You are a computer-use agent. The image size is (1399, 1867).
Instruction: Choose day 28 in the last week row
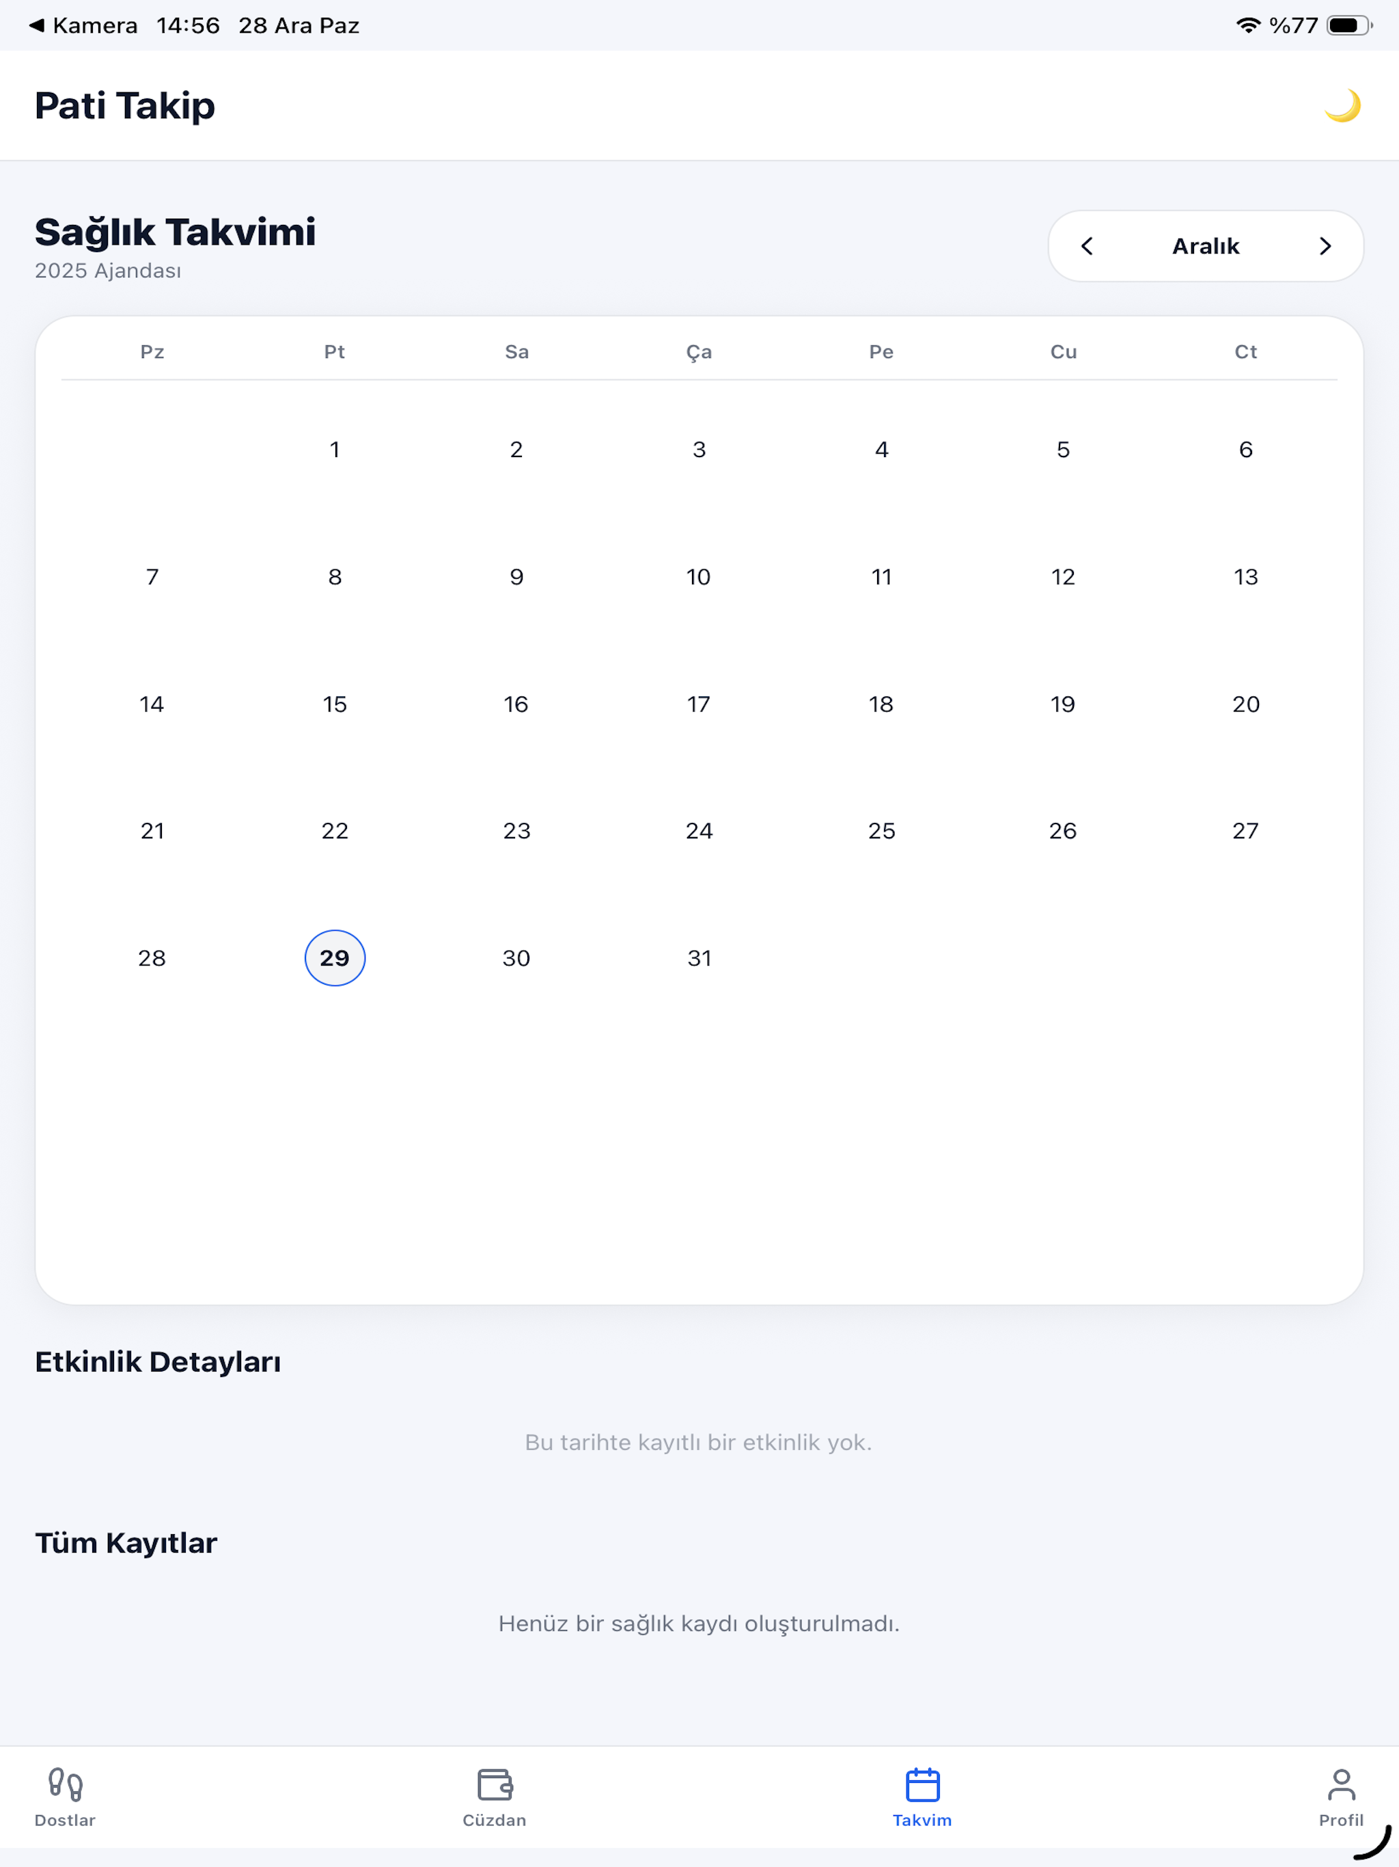pyautogui.click(x=152, y=958)
